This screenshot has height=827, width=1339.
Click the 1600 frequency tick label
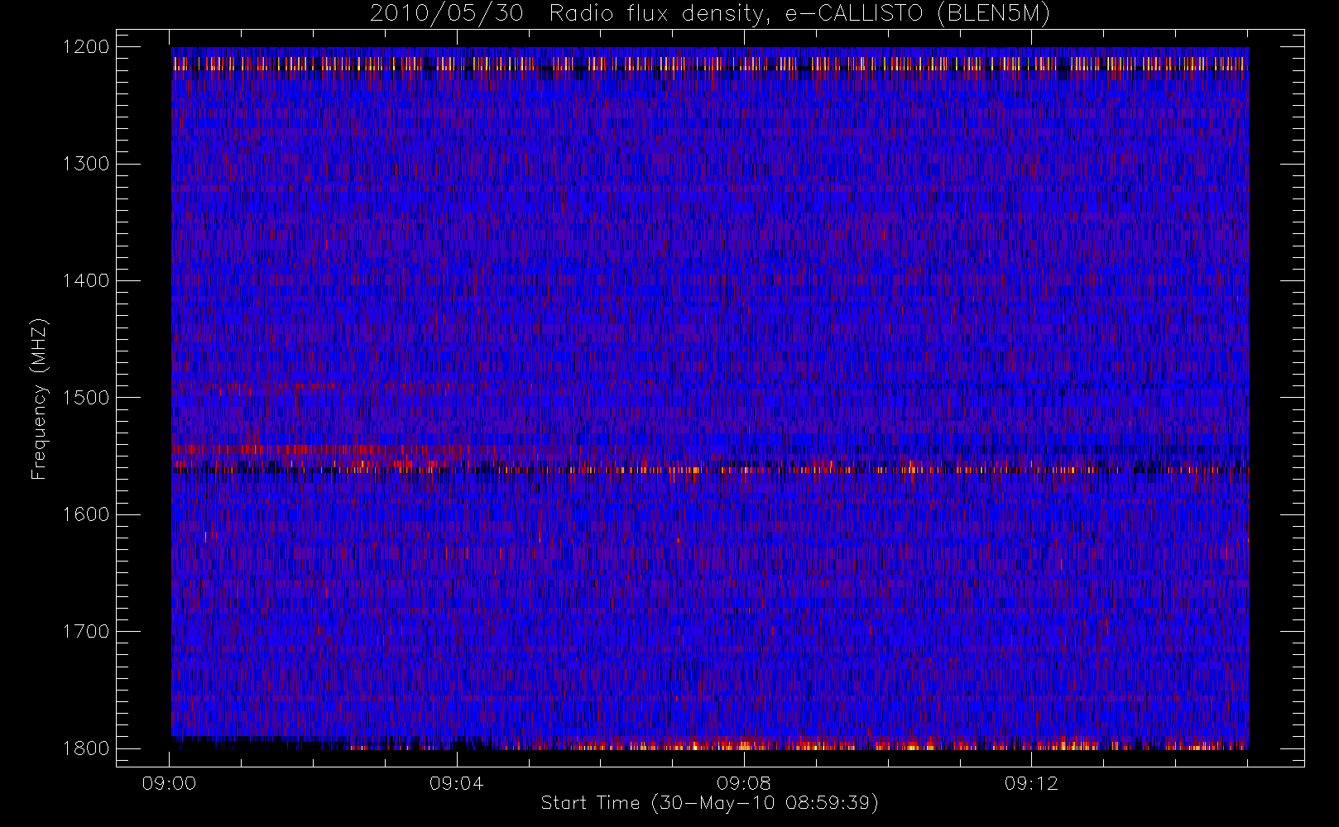[x=86, y=514]
